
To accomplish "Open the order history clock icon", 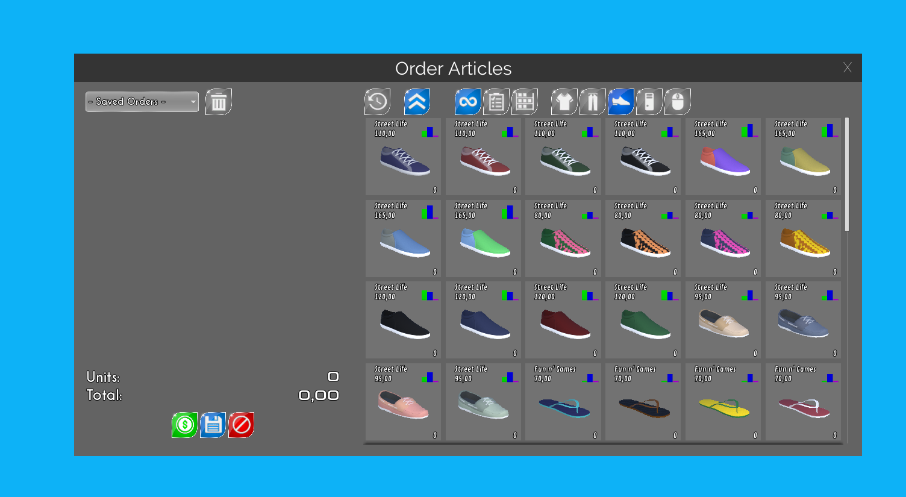I will (x=378, y=102).
